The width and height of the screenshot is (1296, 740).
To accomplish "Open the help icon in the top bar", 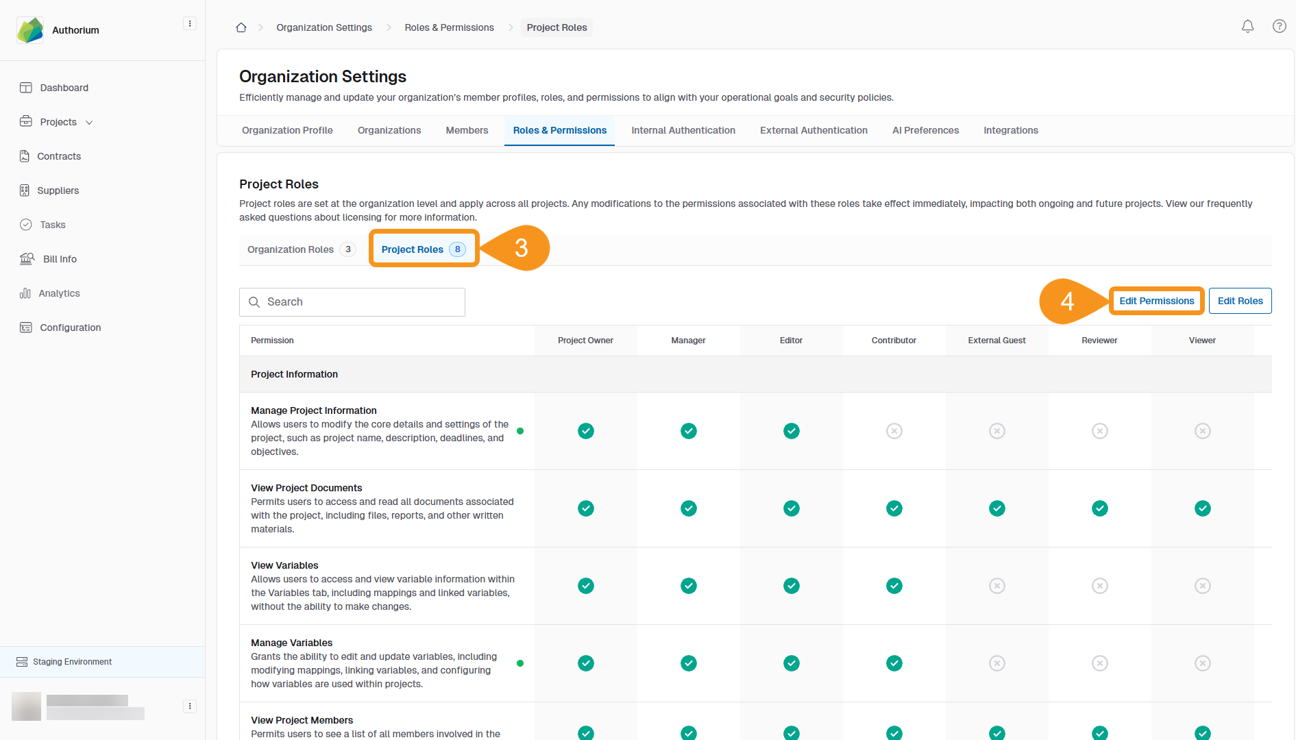I will [1280, 26].
